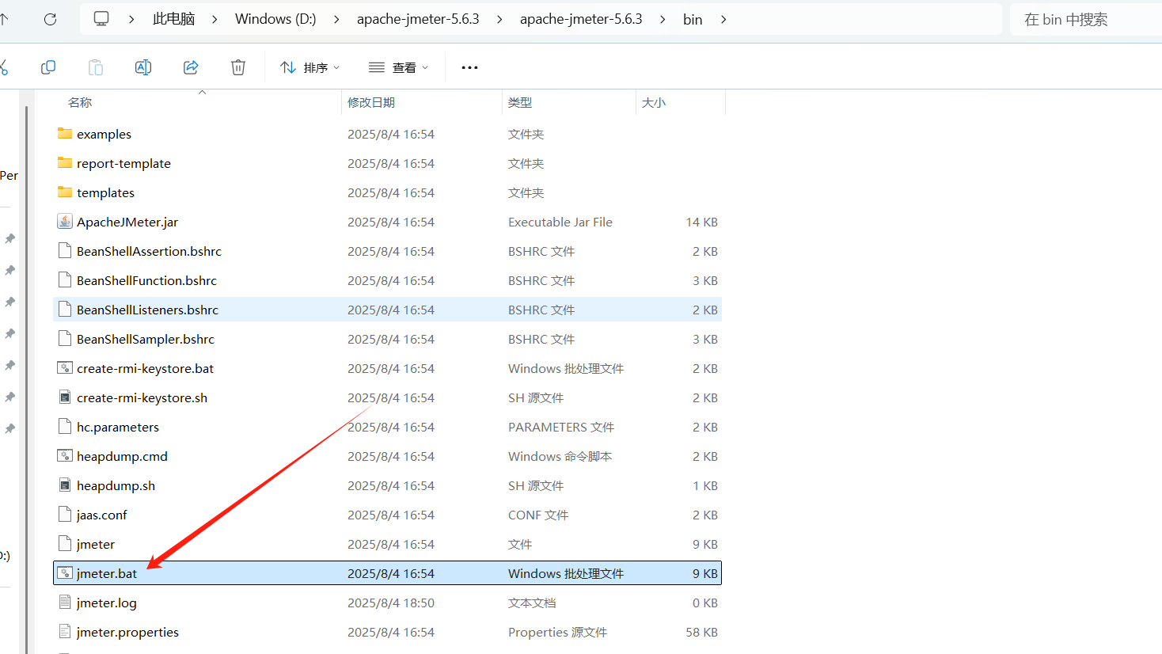This screenshot has width=1162, height=654.
Task: Sort by the 名称 column header
Action: [x=80, y=102]
